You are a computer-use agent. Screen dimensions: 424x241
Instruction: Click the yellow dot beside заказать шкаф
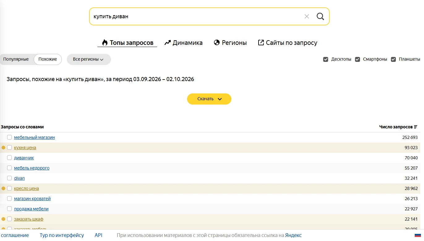point(3,219)
